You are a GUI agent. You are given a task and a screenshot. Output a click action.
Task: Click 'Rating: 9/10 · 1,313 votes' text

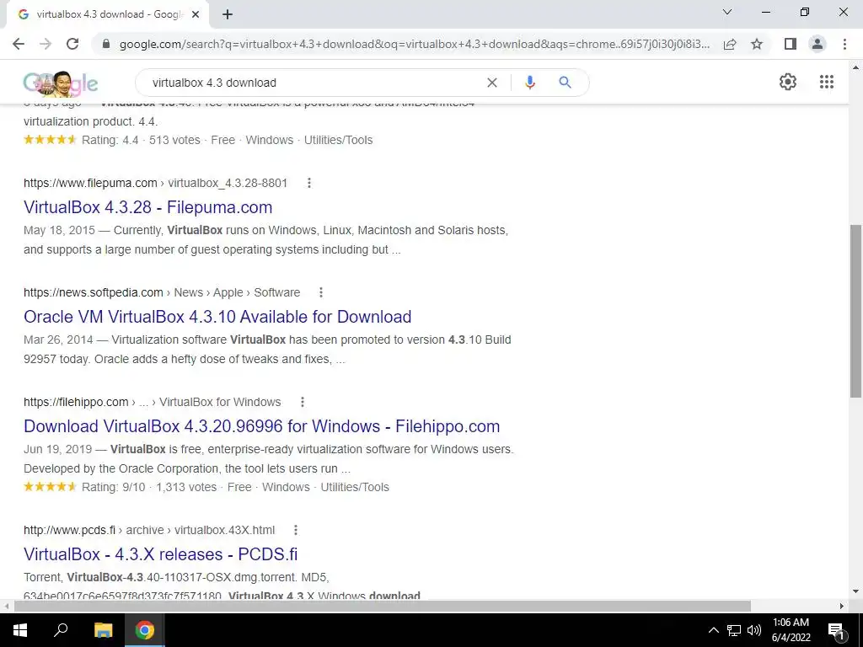[149, 487]
